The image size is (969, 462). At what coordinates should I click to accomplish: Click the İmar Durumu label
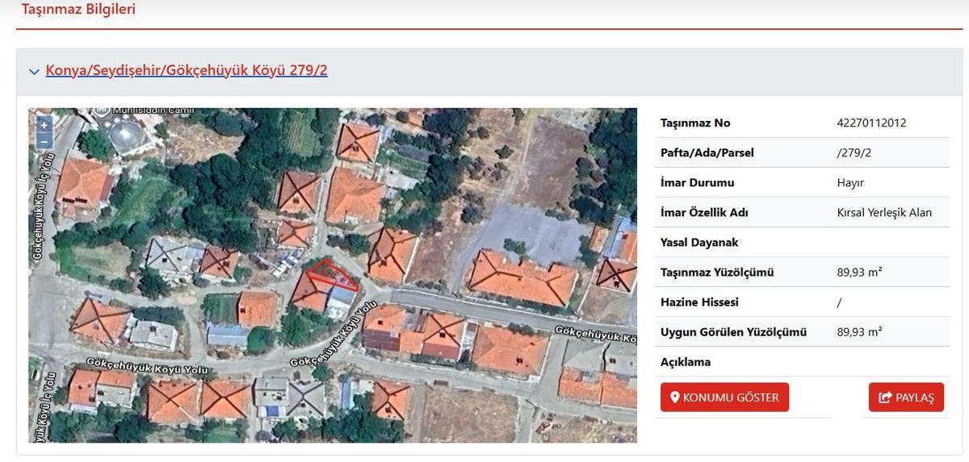point(697,183)
